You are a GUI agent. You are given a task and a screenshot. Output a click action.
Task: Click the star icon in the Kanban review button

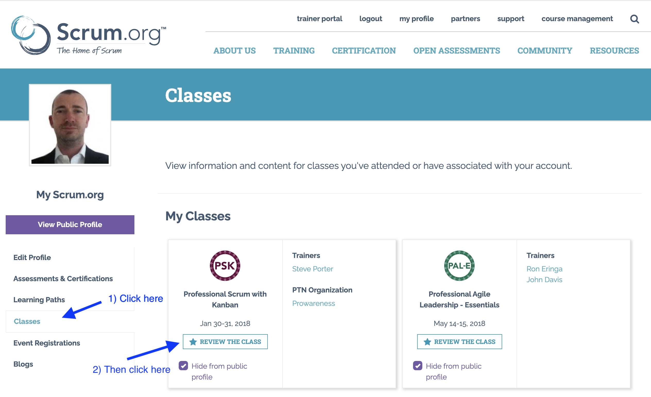(x=193, y=342)
